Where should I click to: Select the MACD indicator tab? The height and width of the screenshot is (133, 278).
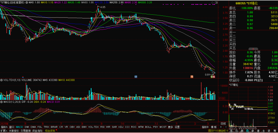coord(19,127)
